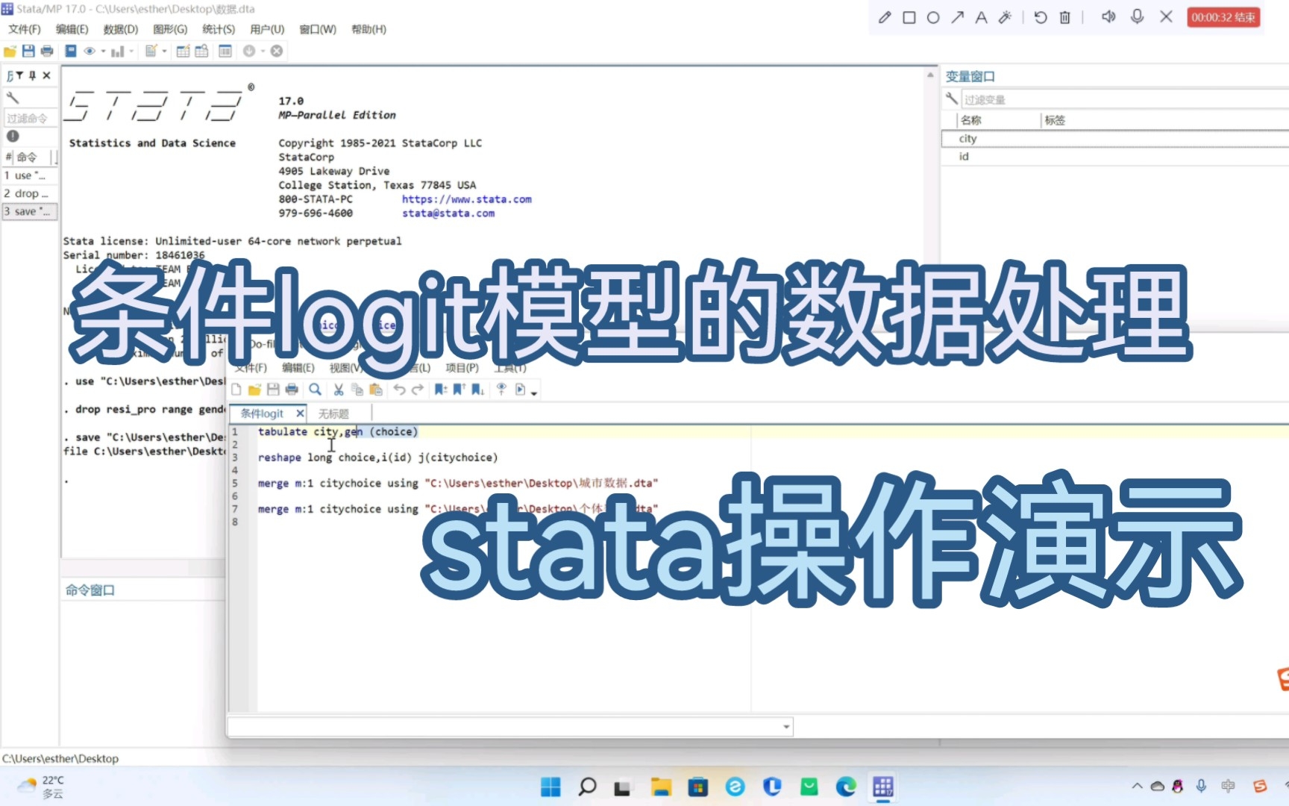Undo last edit in do-file editor
This screenshot has height=806, width=1289.
pyautogui.click(x=399, y=390)
